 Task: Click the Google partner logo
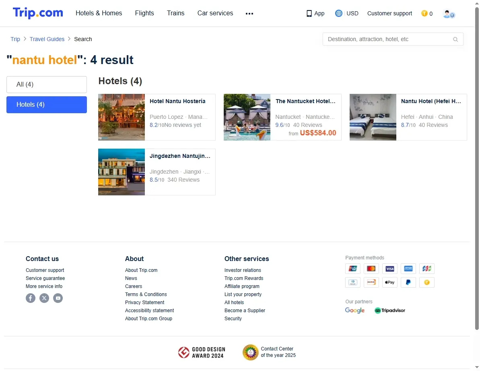[x=355, y=310]
